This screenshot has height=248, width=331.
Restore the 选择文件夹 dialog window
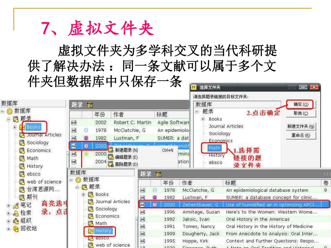303,87
